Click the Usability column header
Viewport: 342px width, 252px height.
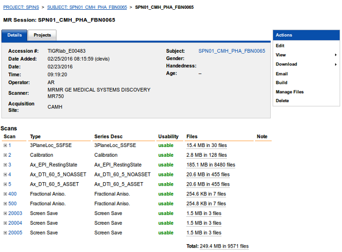click(169, 137)
